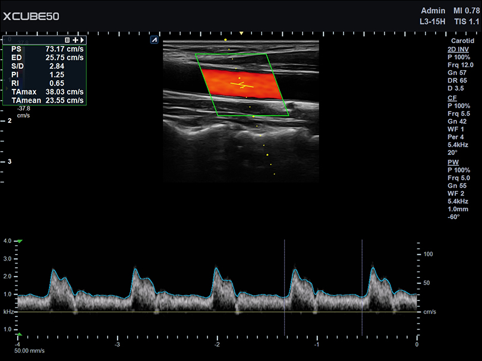
Task: Open the grid layout icon on measurement panel
Action: click(x=67, y=39)
